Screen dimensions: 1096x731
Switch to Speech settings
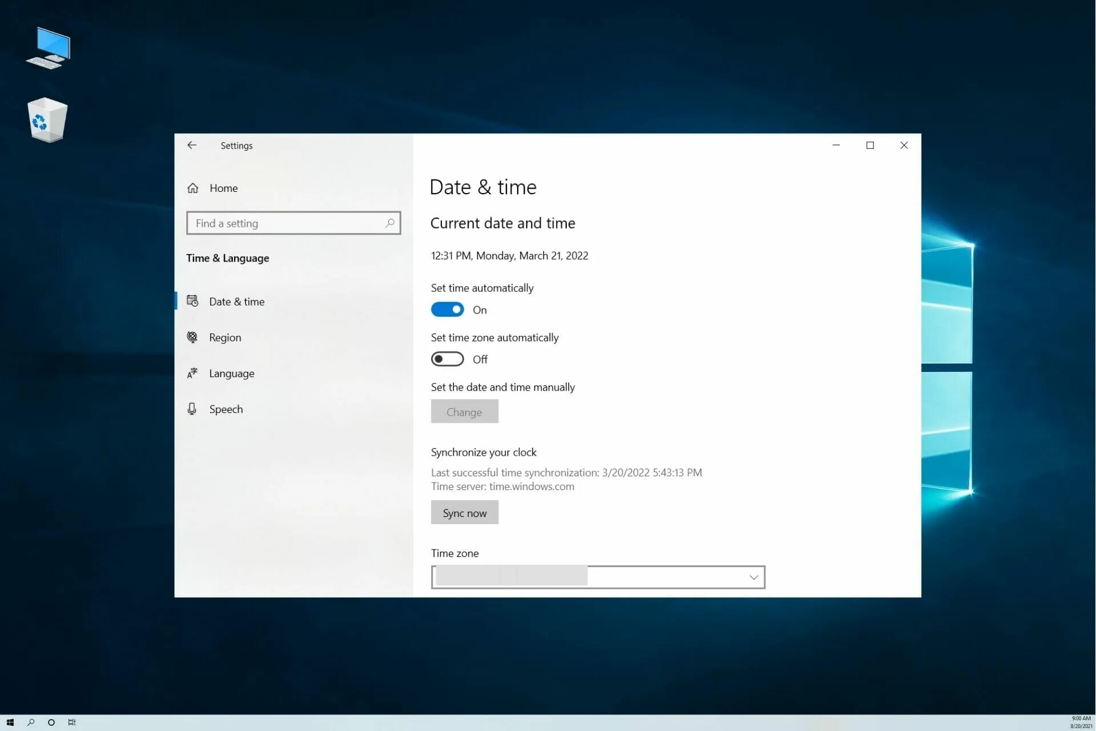pos(225,409)
